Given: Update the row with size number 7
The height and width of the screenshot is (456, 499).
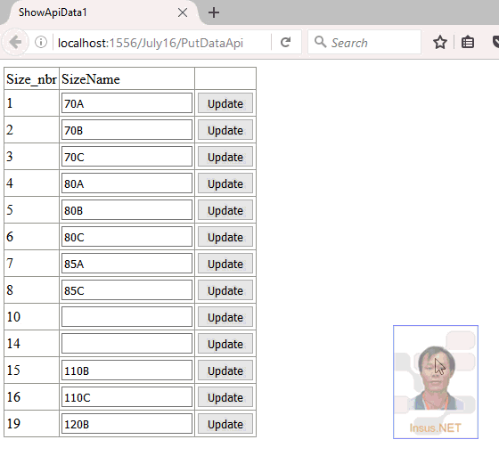Looking at the screenshot, I should coord(225,264).
